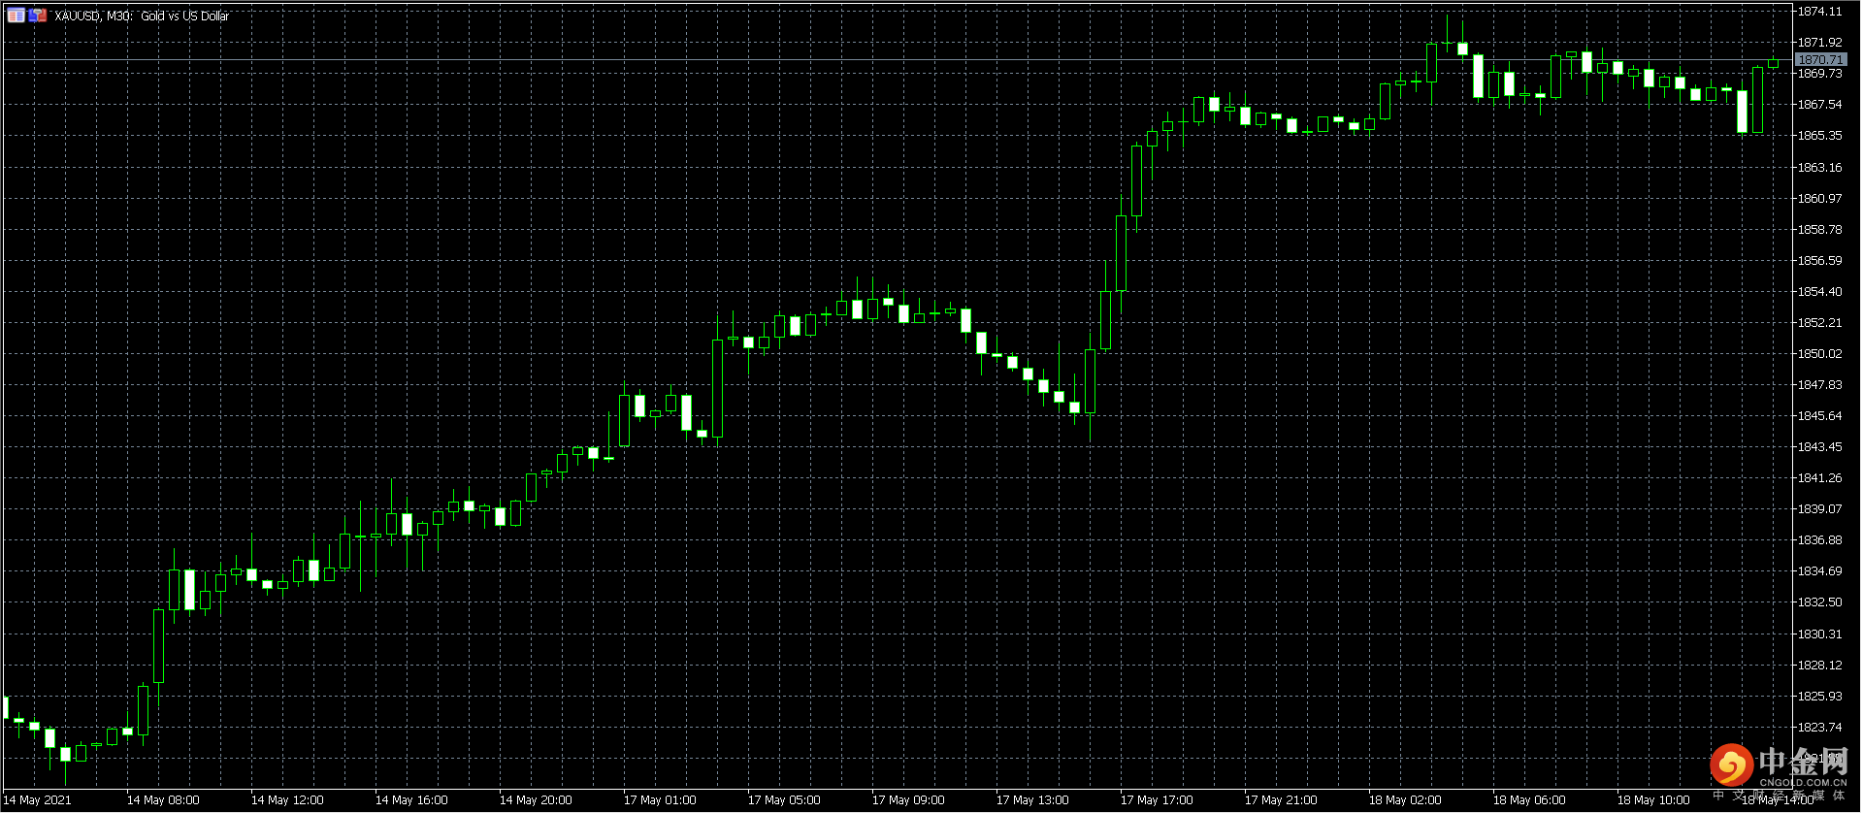This screenshot has height=813, width=1862.
Task: Select the 1856.59 price axis label
Action: pos(1820,261)
